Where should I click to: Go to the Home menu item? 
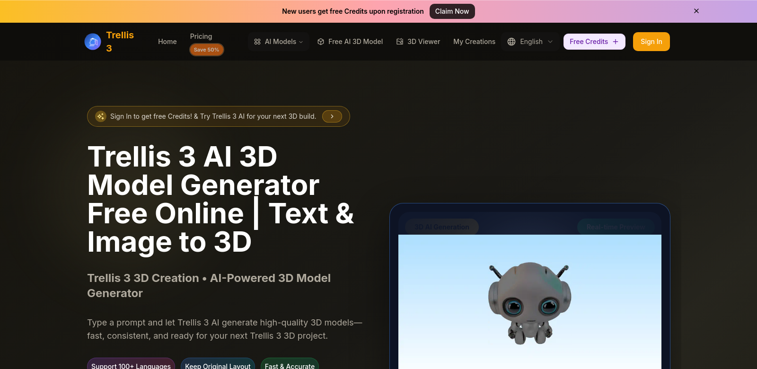[167, 42]
